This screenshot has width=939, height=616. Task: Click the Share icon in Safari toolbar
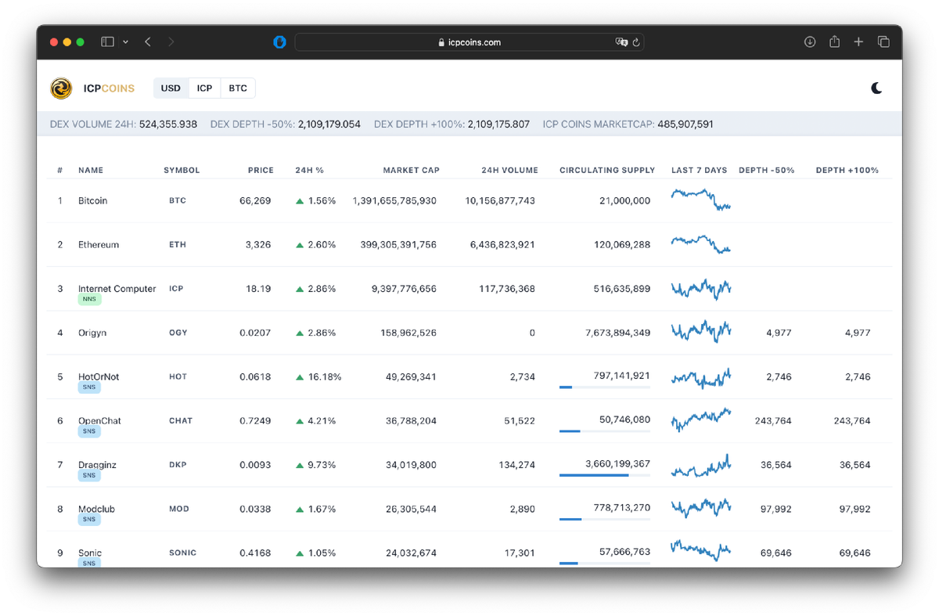pyautogui.click(x=835, y=42)
